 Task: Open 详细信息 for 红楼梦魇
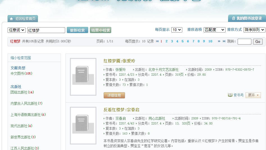114,95
